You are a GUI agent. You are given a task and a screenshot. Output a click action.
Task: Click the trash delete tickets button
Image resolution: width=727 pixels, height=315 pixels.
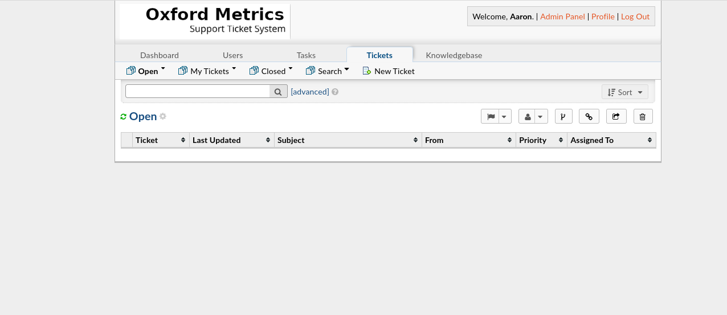(643, 116)
